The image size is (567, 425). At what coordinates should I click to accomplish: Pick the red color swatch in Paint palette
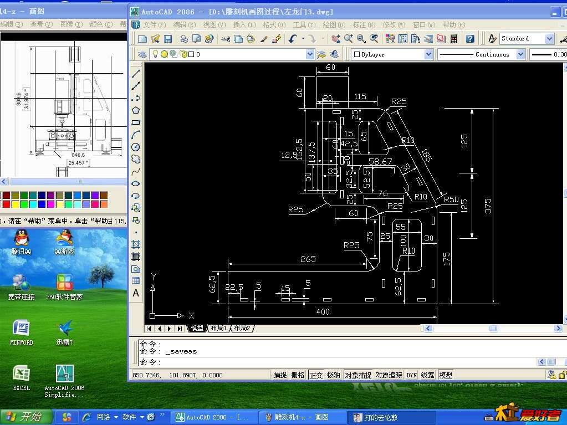point(6,204)
